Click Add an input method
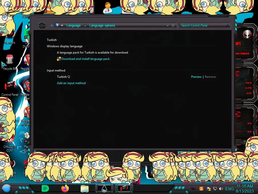The height and width of the screenshot is (194, 258). pyautogui.click(x=71, y=83)
